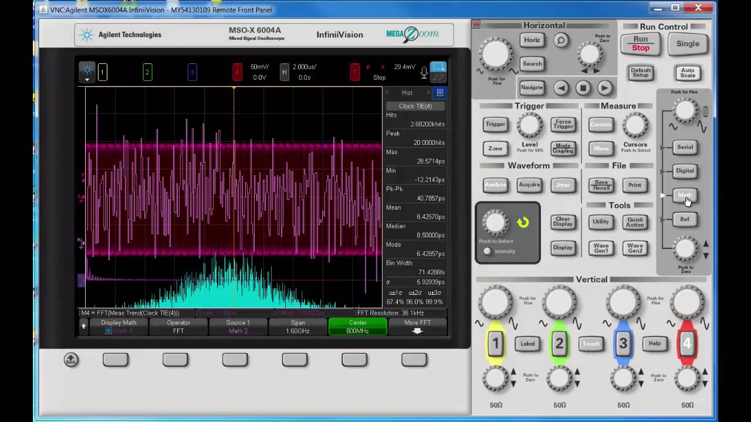The width and height of the screenshot is (751, 422).
Task: Select the Digital button
Action: point(685,171)
